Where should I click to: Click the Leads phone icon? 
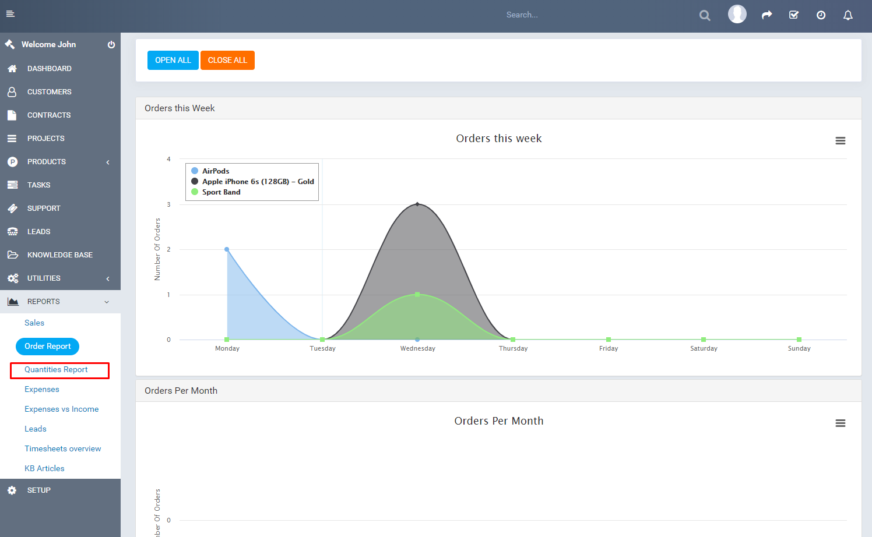click(12, 232)
